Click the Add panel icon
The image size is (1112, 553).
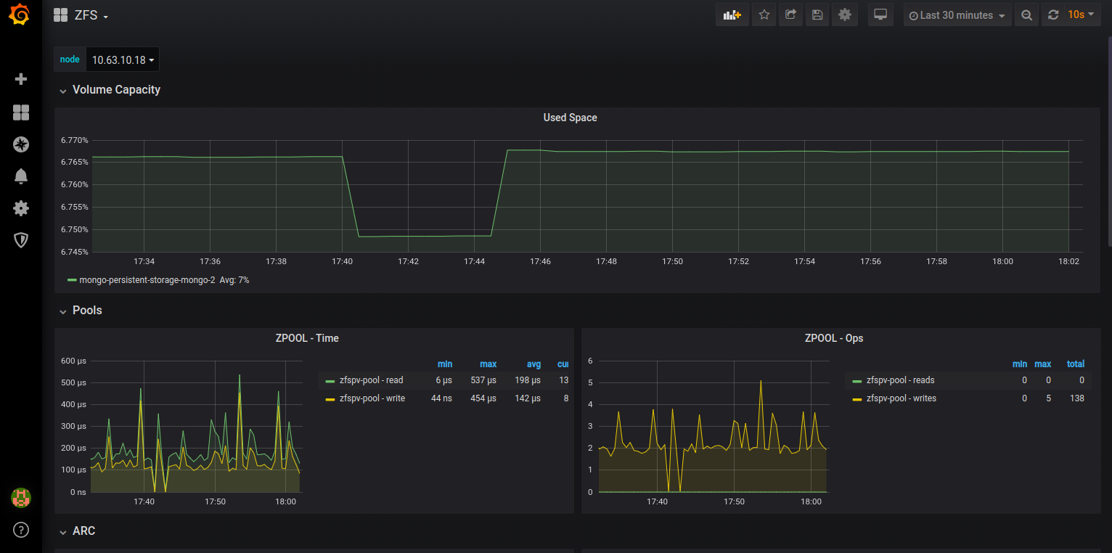(x=732, y=15)
